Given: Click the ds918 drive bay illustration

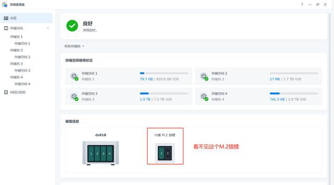Looking at the screenshot, I should click(100, 153).
